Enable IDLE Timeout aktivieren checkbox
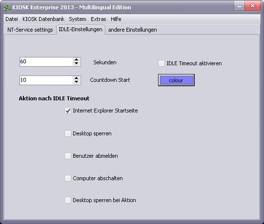 click(162, 63)
